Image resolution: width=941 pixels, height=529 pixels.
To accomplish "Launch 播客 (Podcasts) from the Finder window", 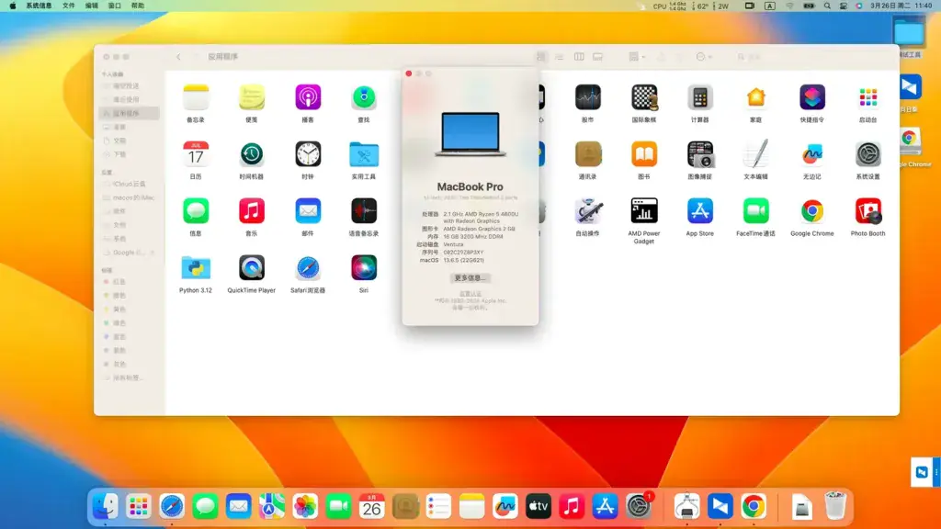I will pos(308,97).
